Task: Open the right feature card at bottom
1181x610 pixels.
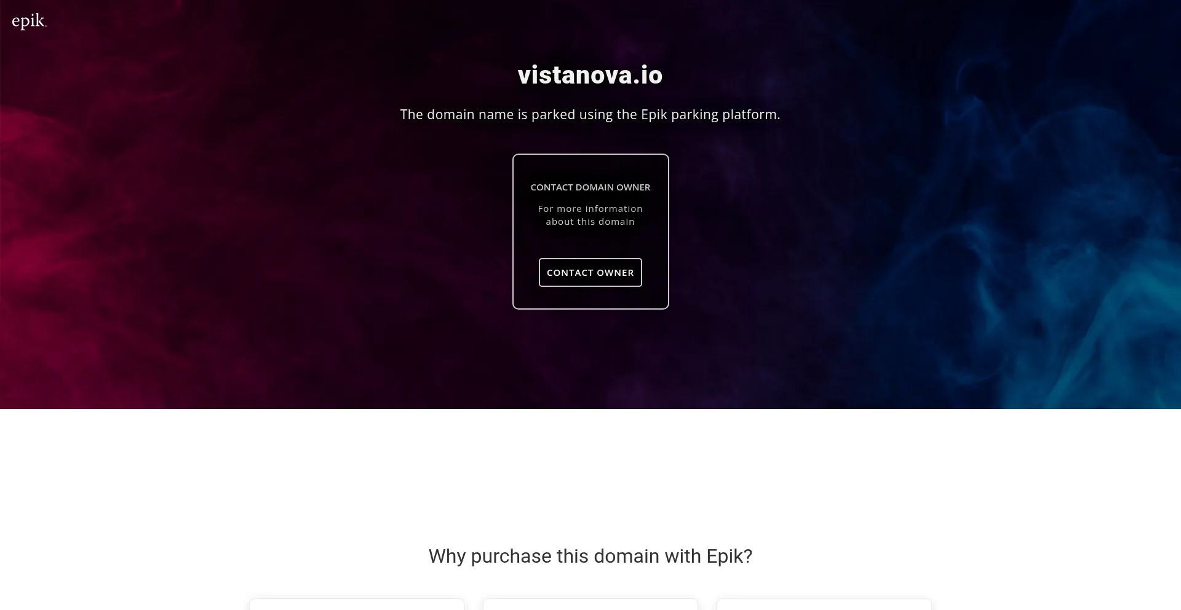Action: point(824,604)
